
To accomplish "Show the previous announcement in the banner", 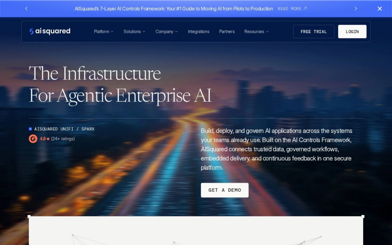I will (26, 8).
